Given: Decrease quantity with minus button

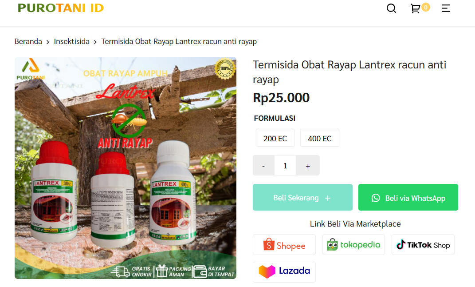Looking at the screenshot, I should 263,166.
